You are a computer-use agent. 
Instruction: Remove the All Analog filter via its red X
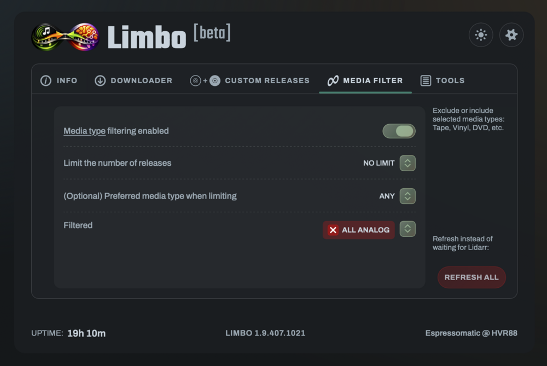333,230
